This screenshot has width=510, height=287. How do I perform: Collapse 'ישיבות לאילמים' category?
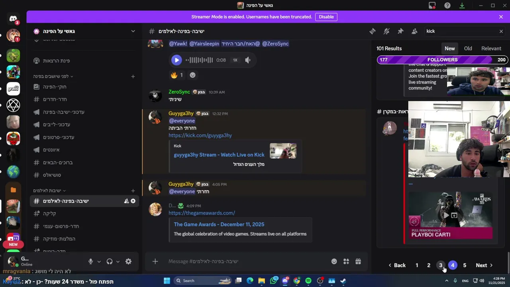[49, 191]
